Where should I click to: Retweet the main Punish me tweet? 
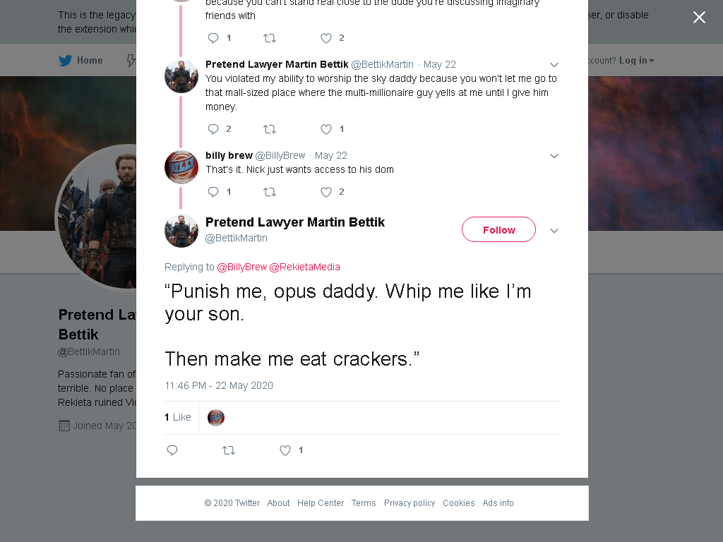[229, 450]
